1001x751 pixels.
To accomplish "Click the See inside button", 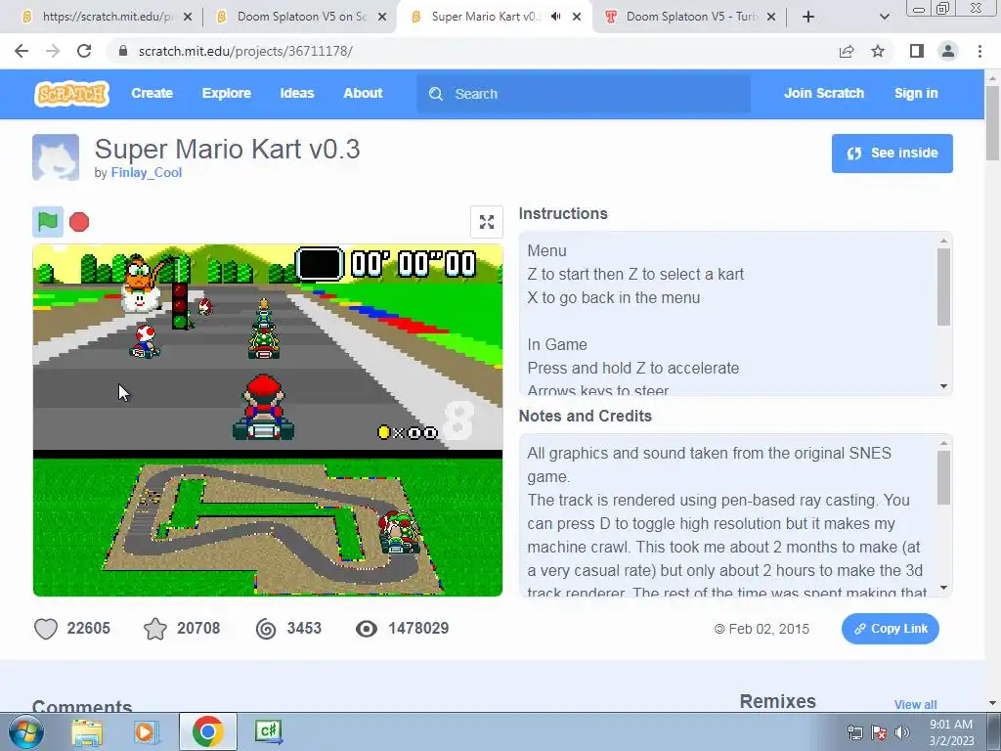I will [892, 154].
